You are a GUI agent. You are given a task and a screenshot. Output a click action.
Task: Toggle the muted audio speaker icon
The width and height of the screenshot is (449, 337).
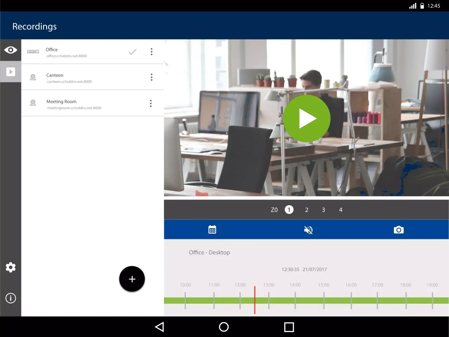pyautogui.click(x=308, y=230)
